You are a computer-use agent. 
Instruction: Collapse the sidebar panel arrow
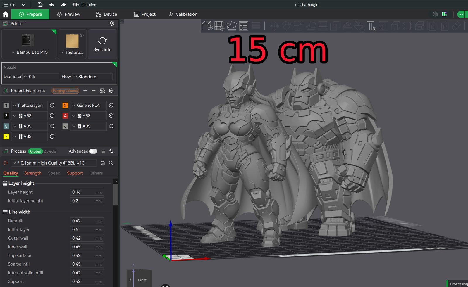pos(122,21)
